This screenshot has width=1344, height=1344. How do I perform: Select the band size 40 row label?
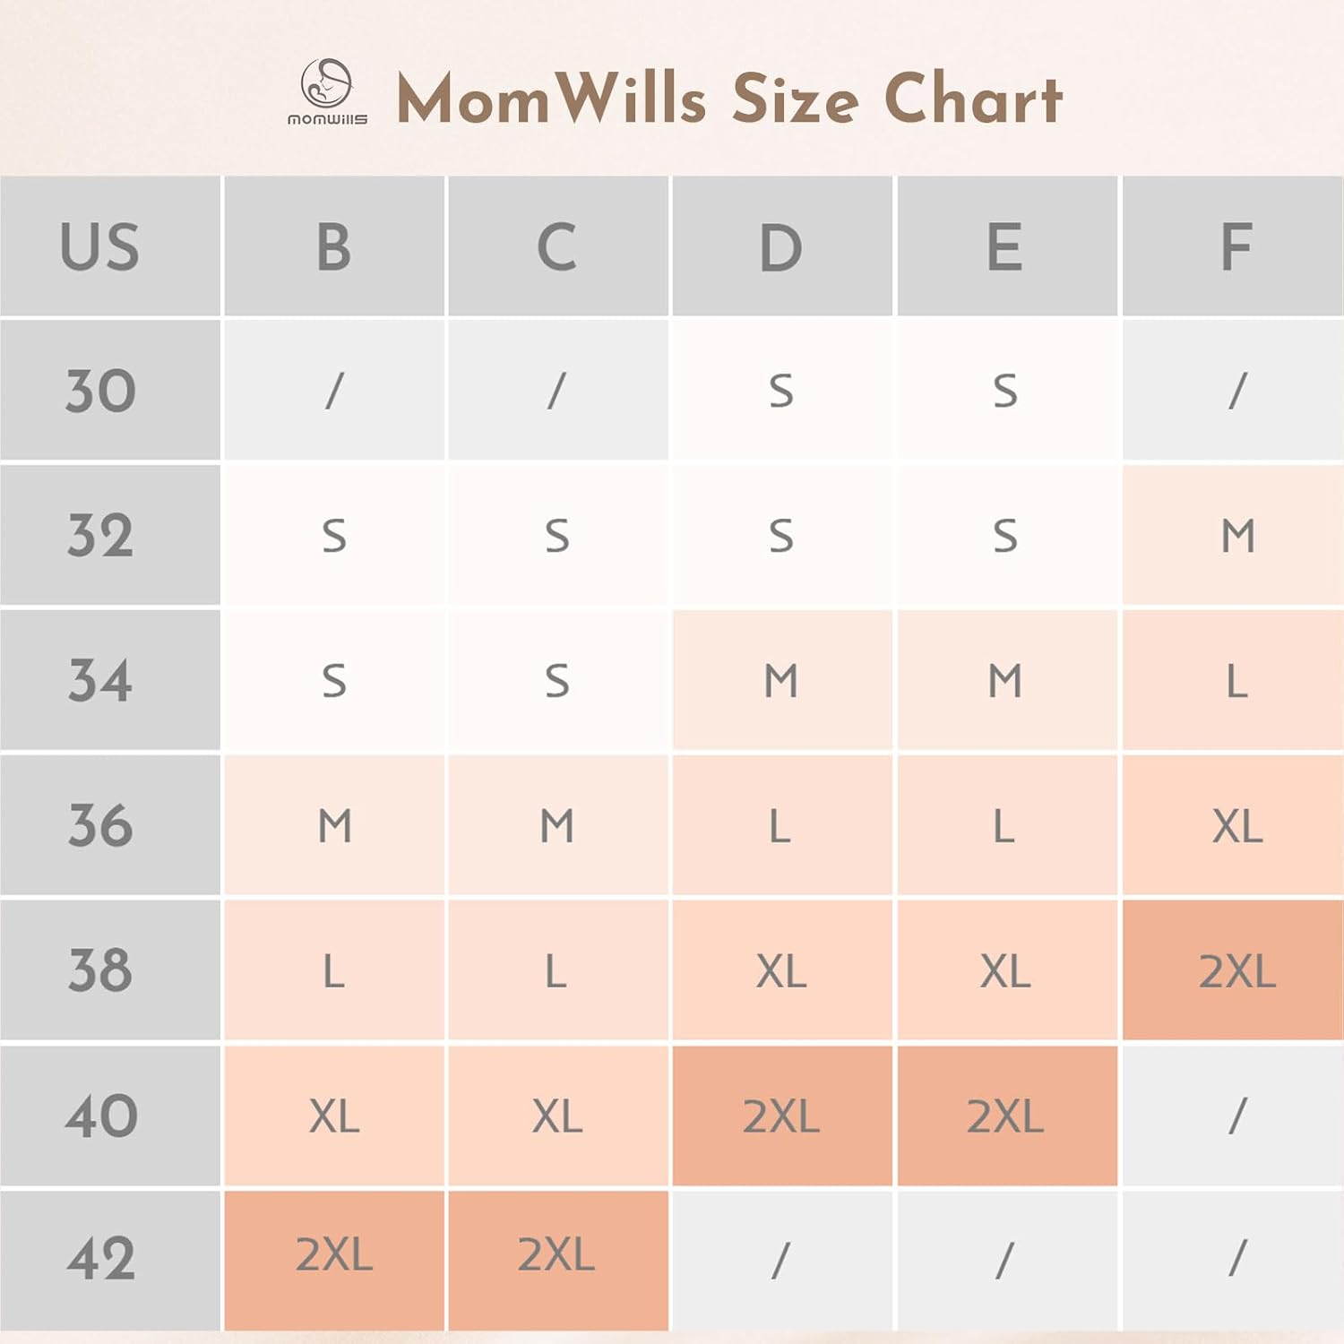point(99,1116)
